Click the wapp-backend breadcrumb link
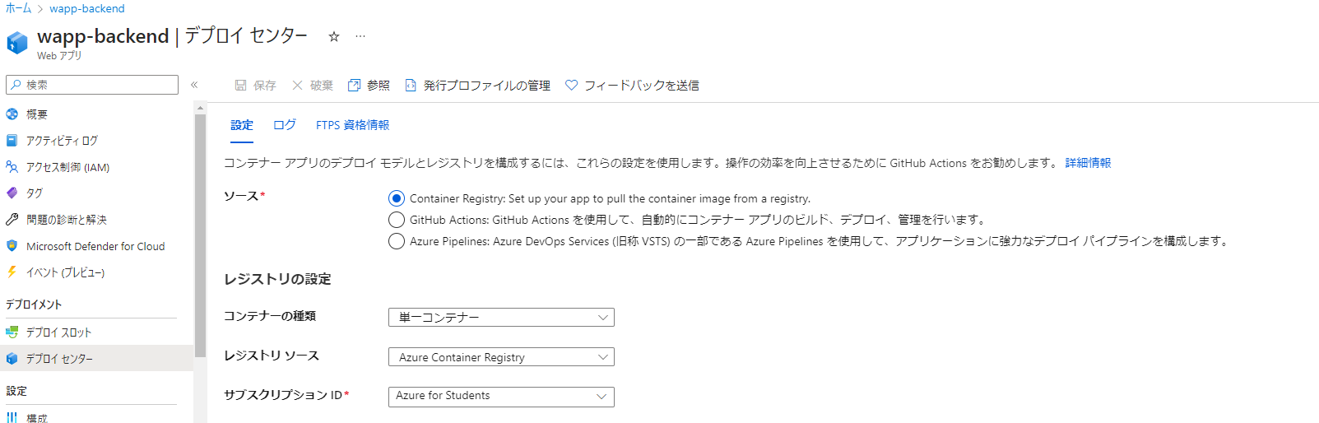Screen dimensions: 1319x423 coord(87,8)
